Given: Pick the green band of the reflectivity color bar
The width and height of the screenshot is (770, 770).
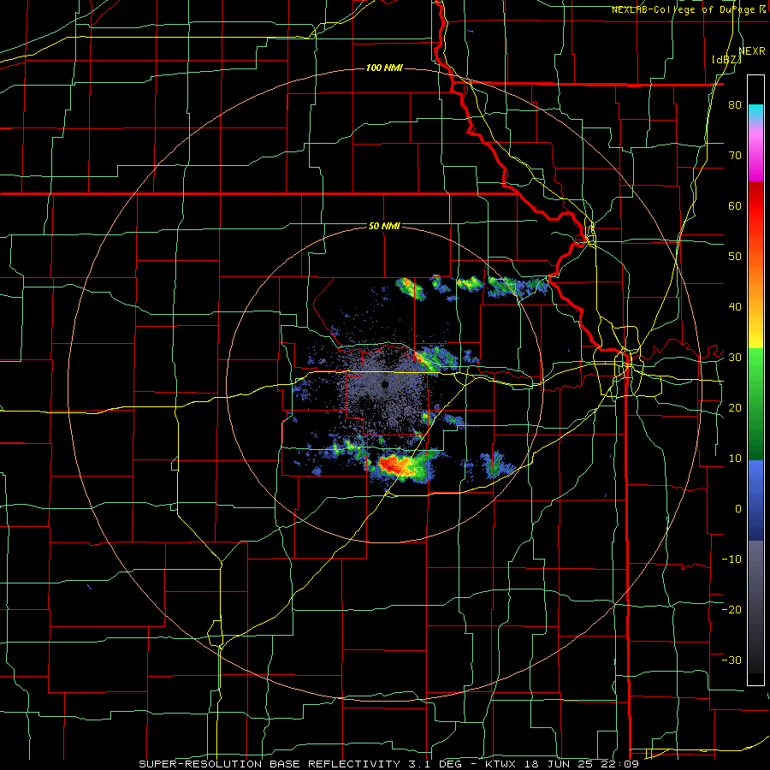Looking at the screenshot, I should [755, 404].
